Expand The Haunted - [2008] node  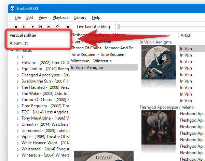tap(18, 88)
